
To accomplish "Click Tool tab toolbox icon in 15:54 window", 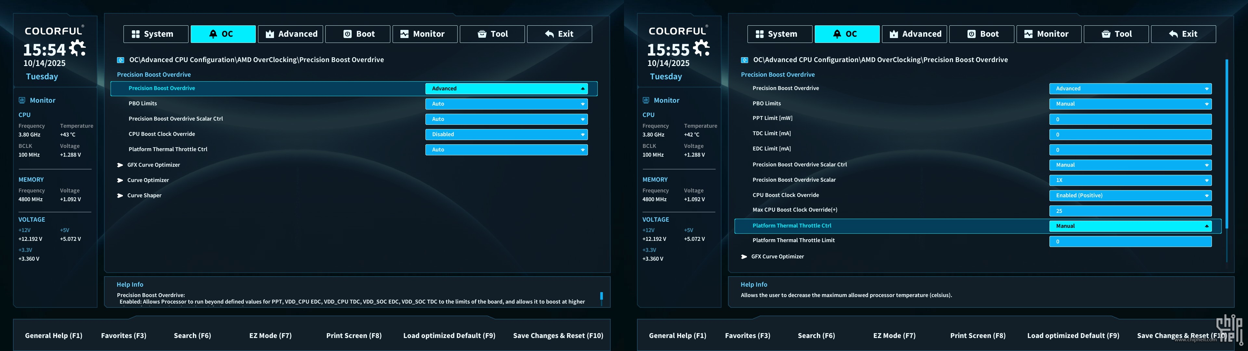I will click(482, 34).
